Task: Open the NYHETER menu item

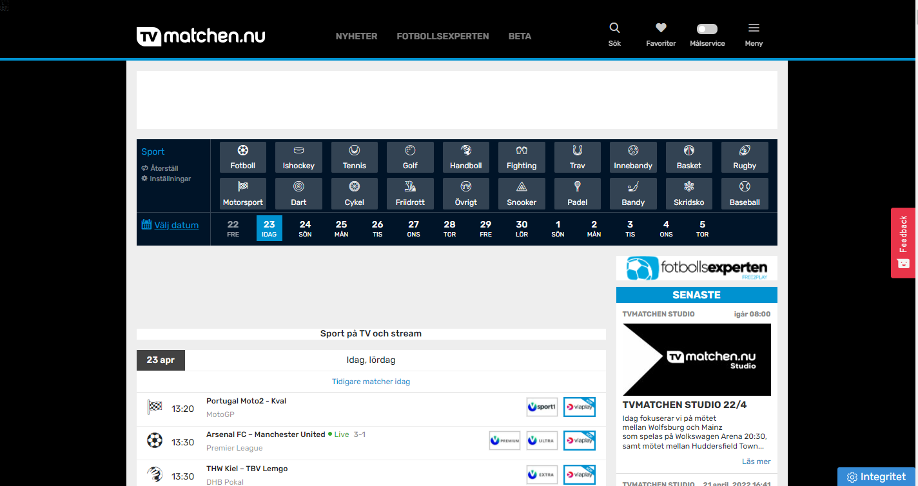Action: point(356,36)
